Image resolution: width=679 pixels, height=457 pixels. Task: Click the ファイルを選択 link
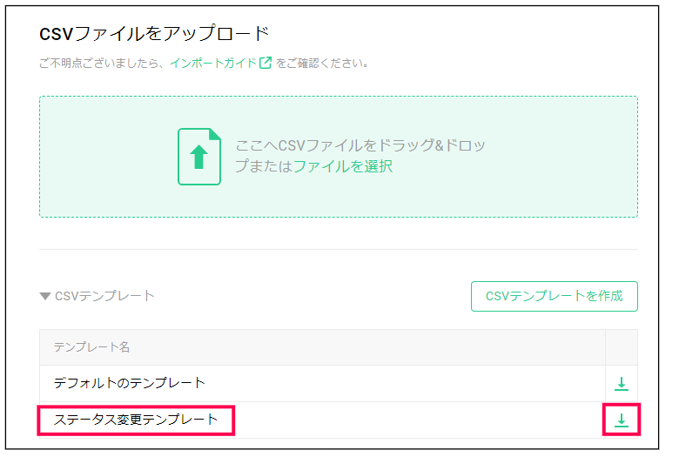[x=342, y=166]
